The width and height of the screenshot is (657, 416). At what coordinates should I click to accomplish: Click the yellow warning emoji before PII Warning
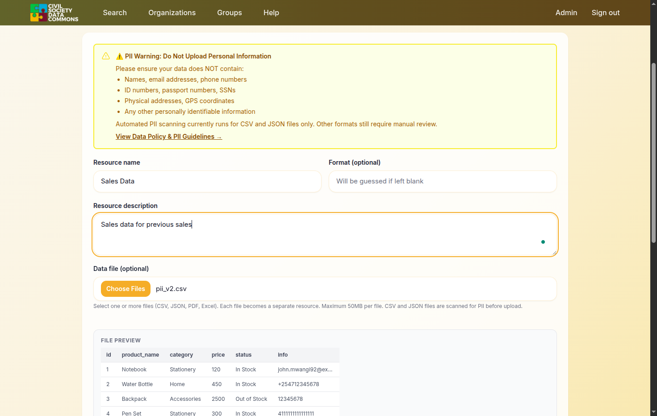pos(119,56)
